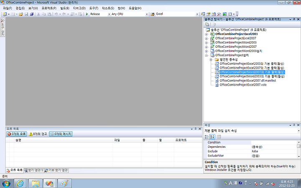Open Internet Explorer from taskbar

click(20, 183)
